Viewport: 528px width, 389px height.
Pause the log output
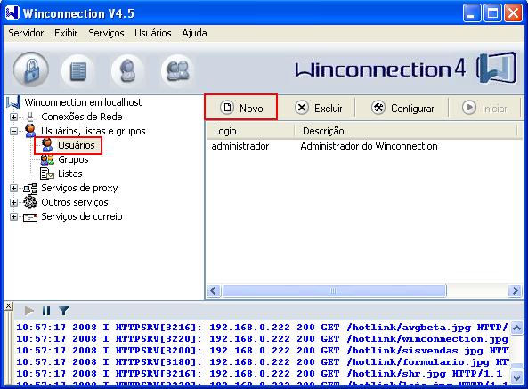(46, 311)
